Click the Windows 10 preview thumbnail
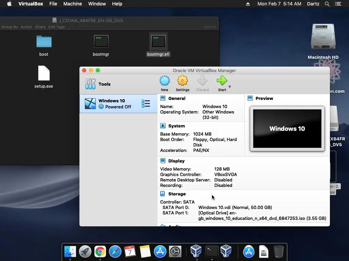The height and width of the screenshot is (261, 349). [x=287, y=128]
